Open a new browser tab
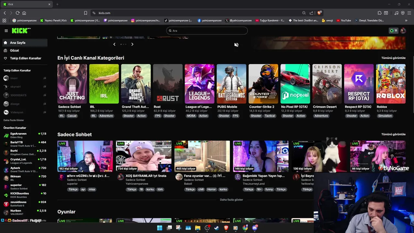 coord(57,4)
